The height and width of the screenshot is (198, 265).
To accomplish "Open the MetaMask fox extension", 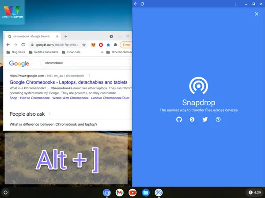I will (x=93, y=45).
